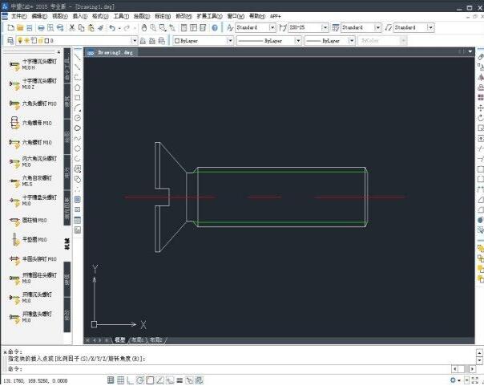Close the tool palette with X
Screen dimensions: 484x386
58,52
